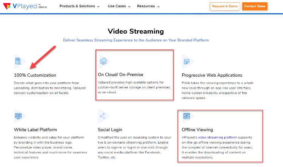Click the paragraph starting 'Vplayed provides high scalable'

coord(134,87)
